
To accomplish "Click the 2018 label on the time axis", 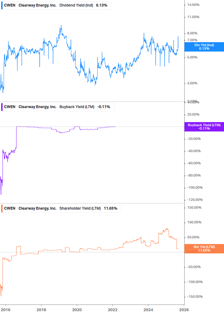I will tap(41, 310).
